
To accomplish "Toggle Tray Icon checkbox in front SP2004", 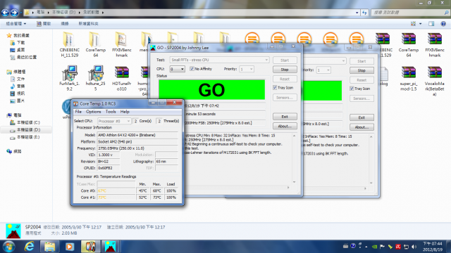I will [x=275, y=87].
